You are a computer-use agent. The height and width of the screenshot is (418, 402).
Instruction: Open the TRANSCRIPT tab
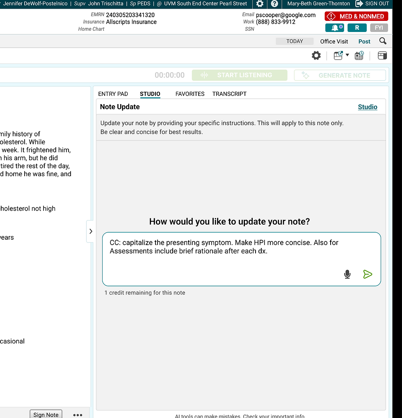click(229, 94)
